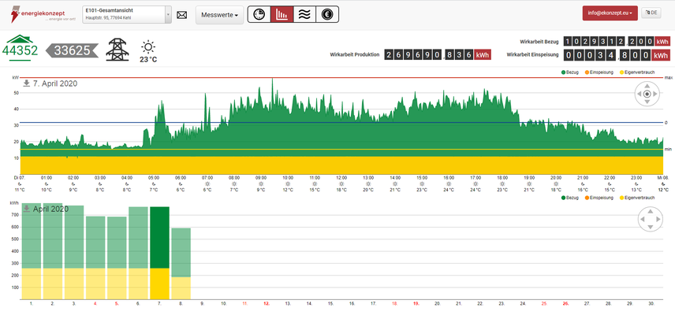Click the power pylon grid icon
675x315 pixels.
coord(117,49)
